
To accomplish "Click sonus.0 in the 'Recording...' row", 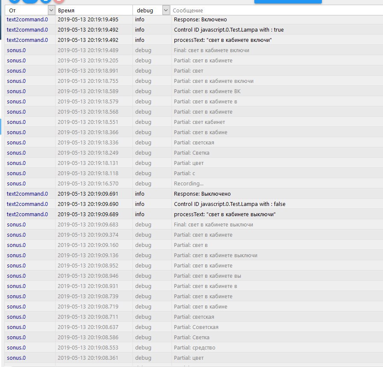I will (16, 184).
